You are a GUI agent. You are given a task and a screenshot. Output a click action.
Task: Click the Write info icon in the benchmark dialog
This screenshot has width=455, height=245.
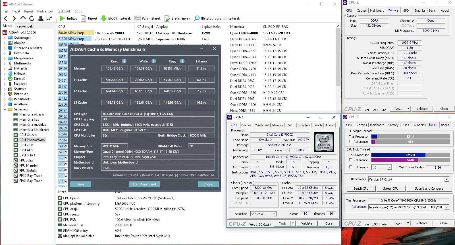[154, 61]
